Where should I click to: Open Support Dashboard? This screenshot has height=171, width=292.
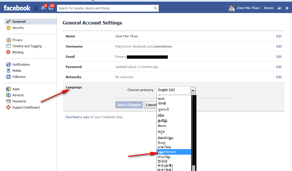(26, 107)
